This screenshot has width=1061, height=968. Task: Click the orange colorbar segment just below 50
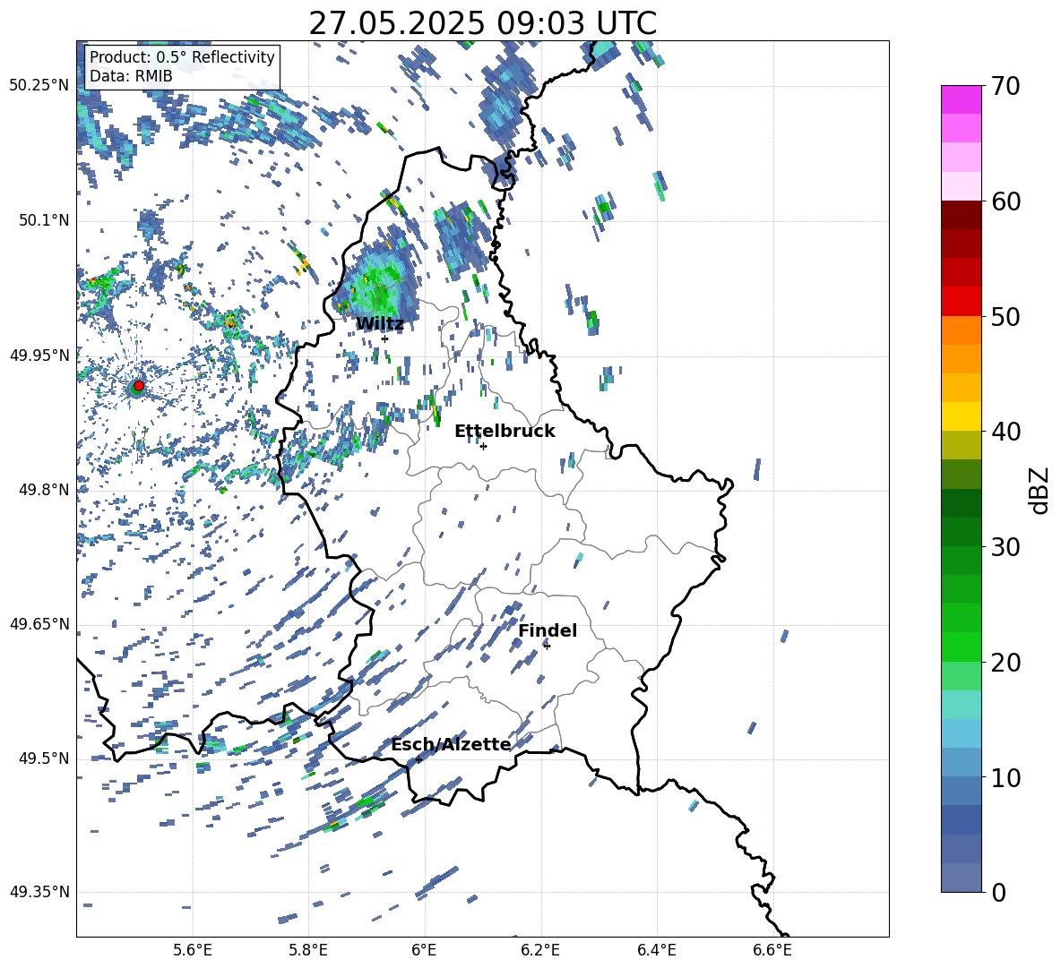tap(961, 330)
